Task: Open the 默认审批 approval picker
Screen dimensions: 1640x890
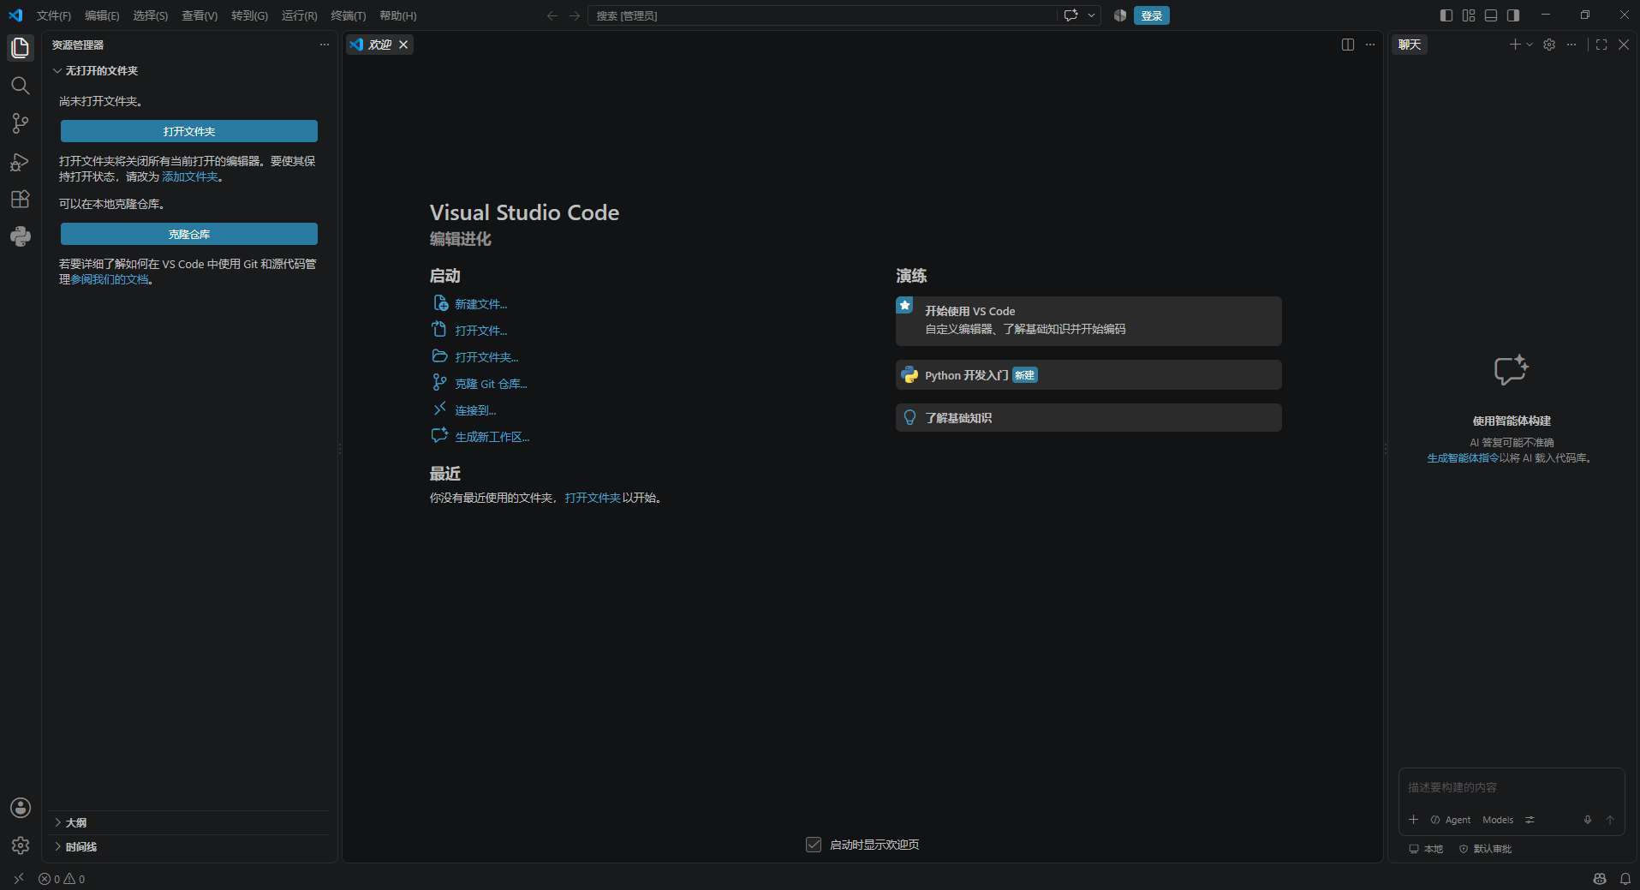Action: (x=1486, y=849)
